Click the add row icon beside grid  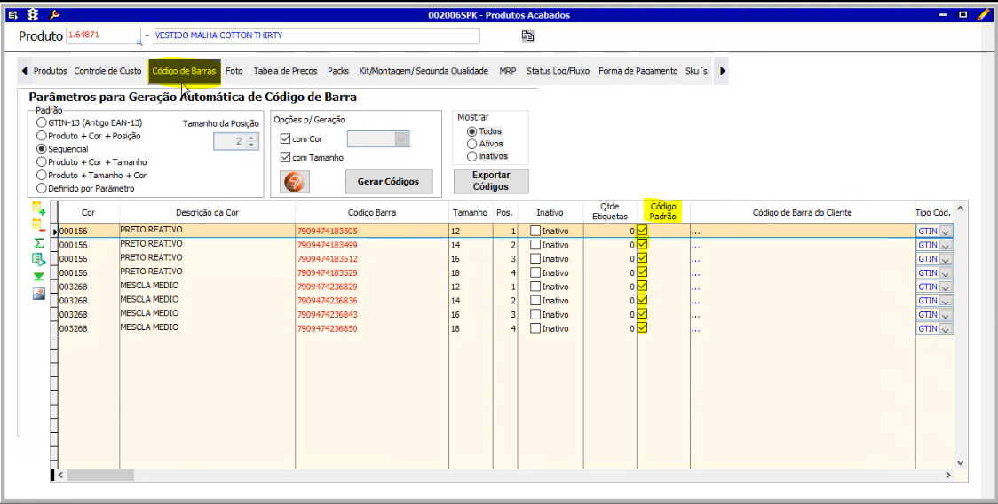pyautogui.click(x=38, y=209)
